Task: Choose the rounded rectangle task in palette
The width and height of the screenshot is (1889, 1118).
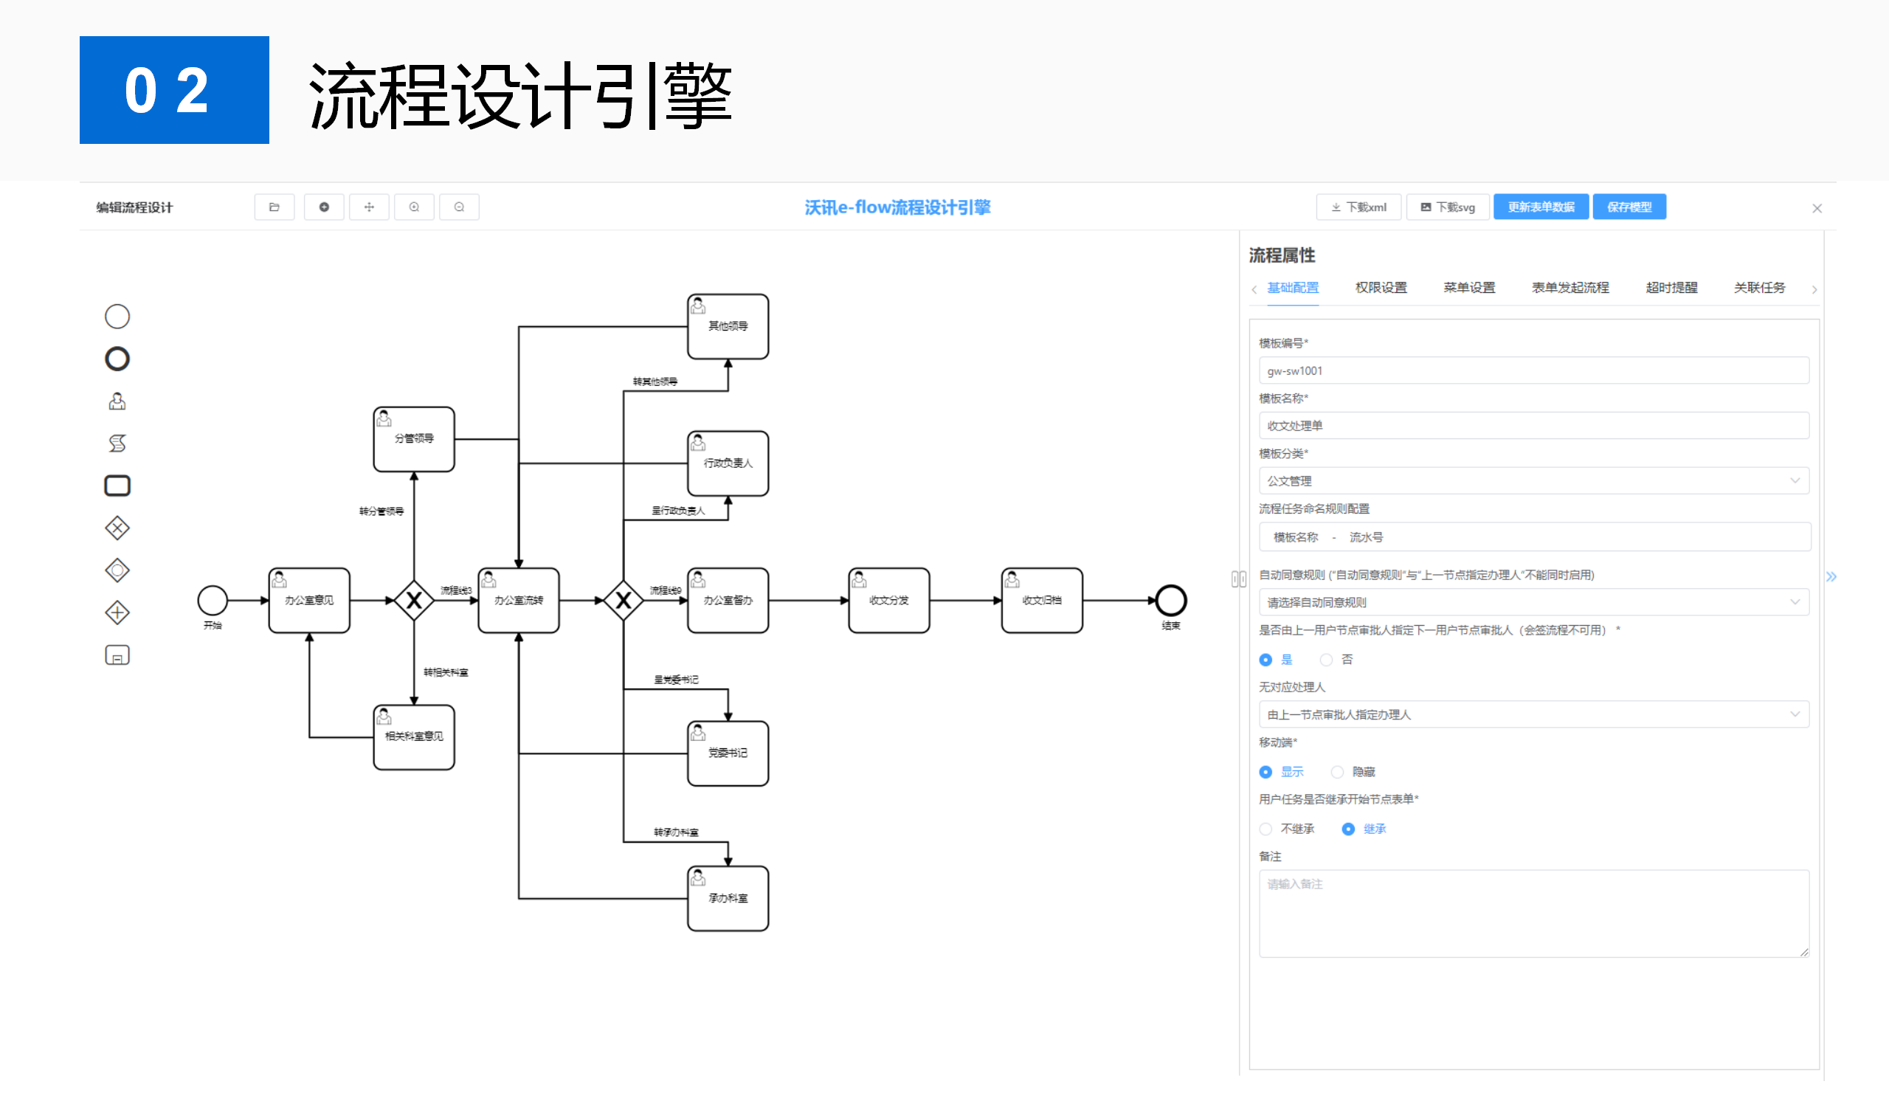Action: click(x=117, y=485)
